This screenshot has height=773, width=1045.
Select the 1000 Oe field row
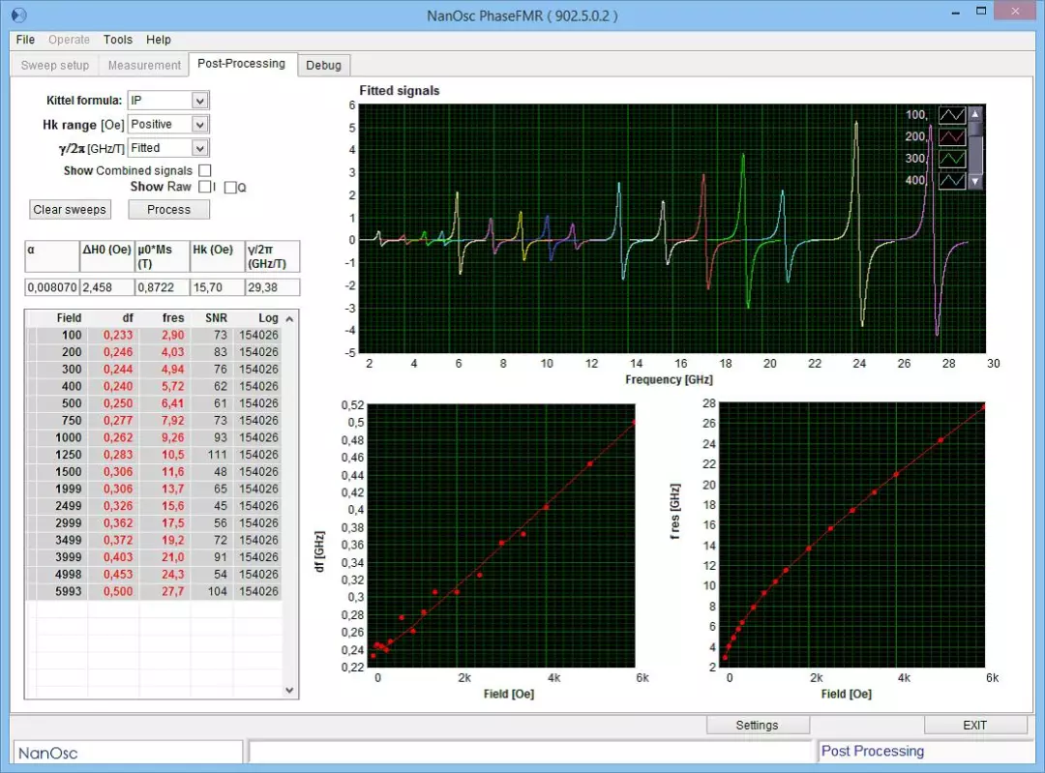click(x=153, y=438)
